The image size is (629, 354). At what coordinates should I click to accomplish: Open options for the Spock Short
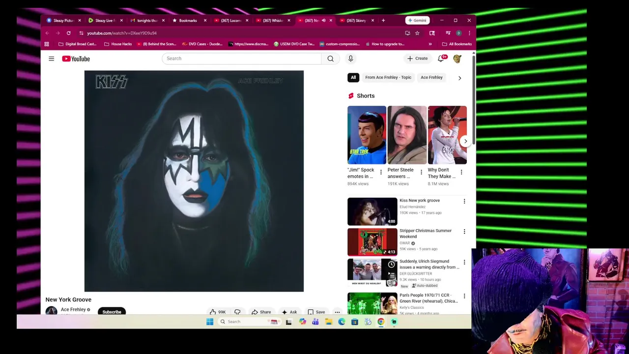click(380, 172)
